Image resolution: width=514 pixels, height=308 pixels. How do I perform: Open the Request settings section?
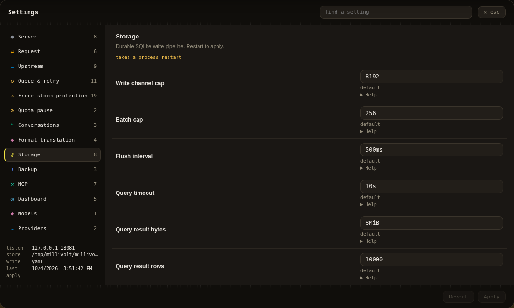point(52,51)
